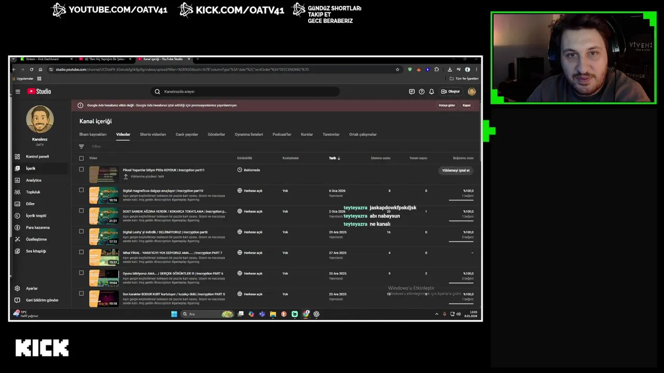Open Diller in the sidebar
This screenshot has width=664, height=373.
30,204
